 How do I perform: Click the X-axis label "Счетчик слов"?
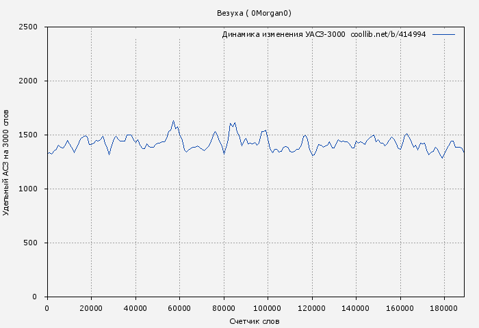tap(255, 321)
